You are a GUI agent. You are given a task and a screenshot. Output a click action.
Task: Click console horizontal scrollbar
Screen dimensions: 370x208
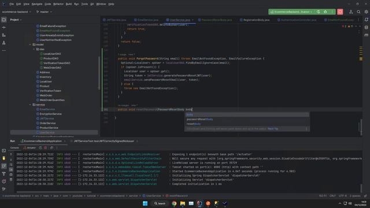54,192
